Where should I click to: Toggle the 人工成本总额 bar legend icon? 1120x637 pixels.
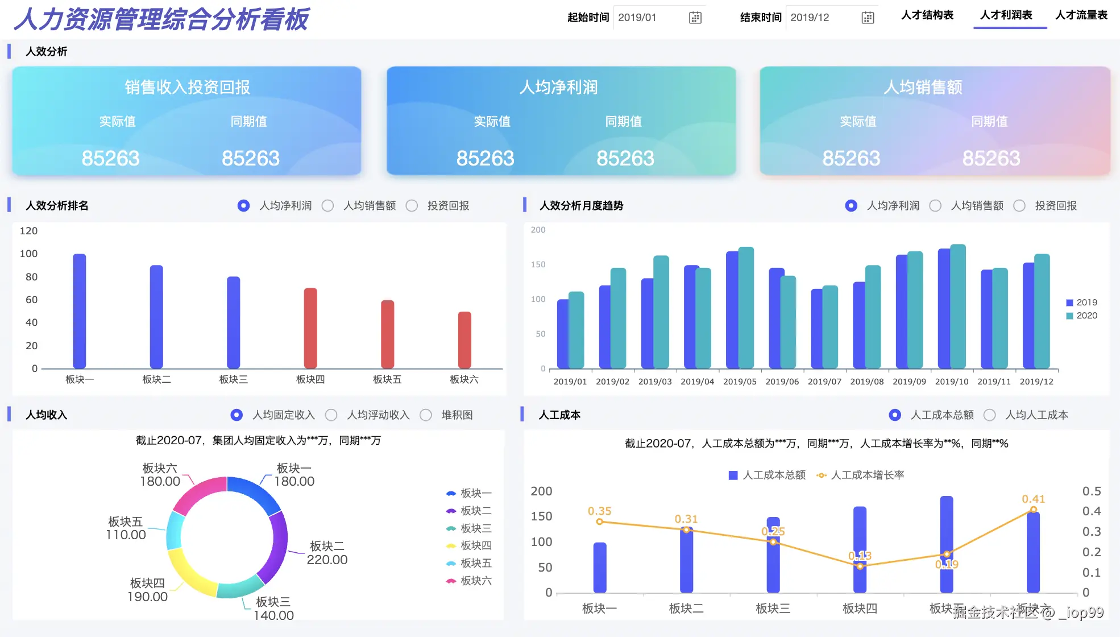click(x=733, y=475)
